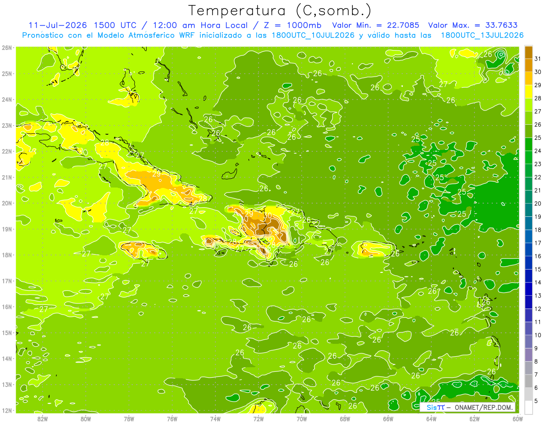Click the 62W longitude label
This screenshot has width=550, height=425.
pyautogui.click(x=474, y=419)
